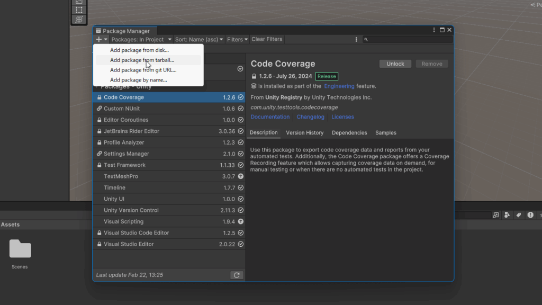The image size is (542, 305).
Task: Click the search-by-type shapes icon in Project panel
Action: pyautogui.click(x=508, y=215)
